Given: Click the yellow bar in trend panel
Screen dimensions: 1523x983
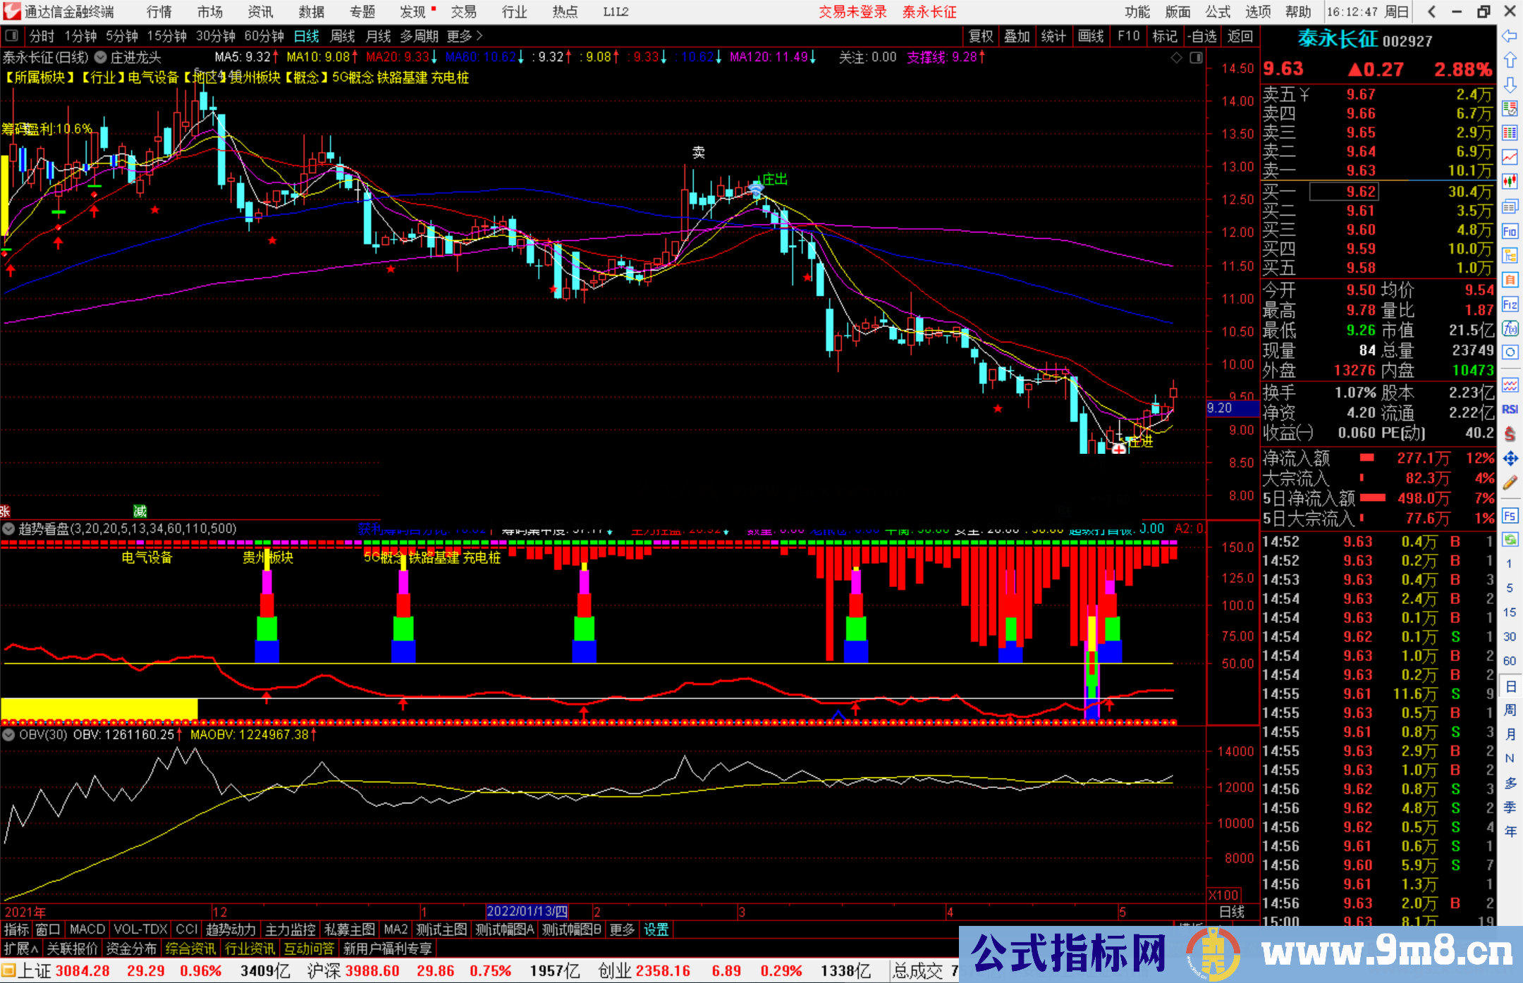Looking at the screenshot, I should point(99,707).
